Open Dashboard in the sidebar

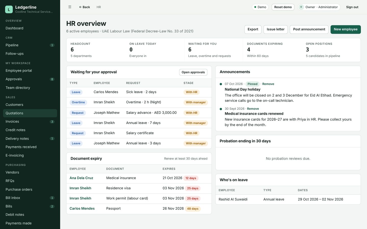tap(30, 28)
